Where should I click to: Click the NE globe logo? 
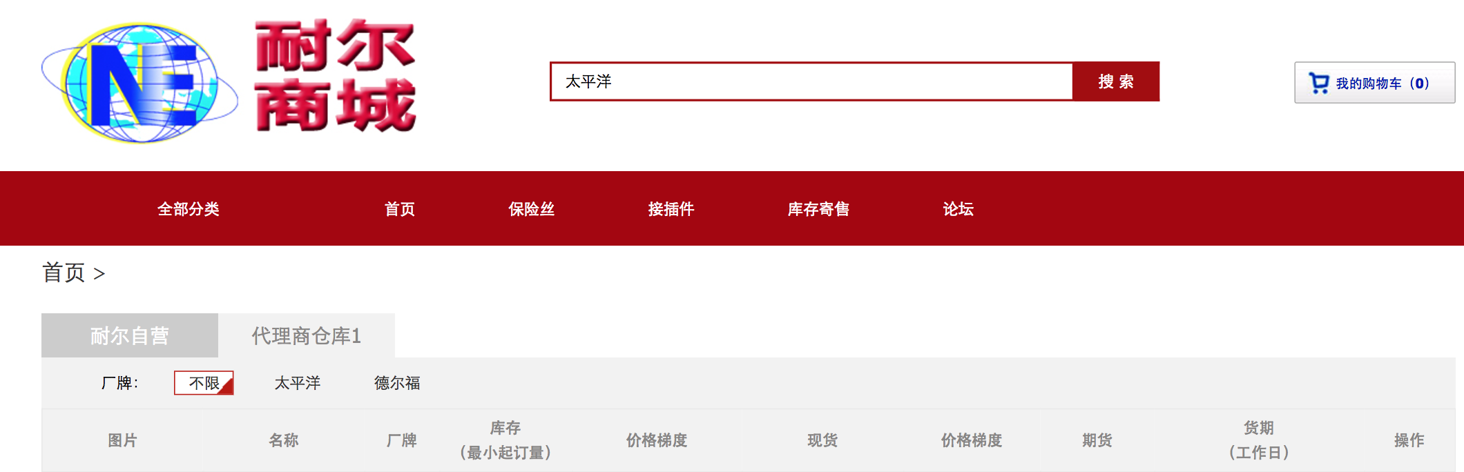pyautogui.click(x=140, y=83)
